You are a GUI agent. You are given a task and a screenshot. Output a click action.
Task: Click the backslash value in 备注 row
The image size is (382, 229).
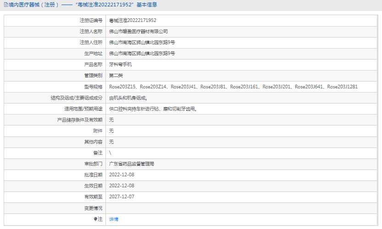coord(110,153)
